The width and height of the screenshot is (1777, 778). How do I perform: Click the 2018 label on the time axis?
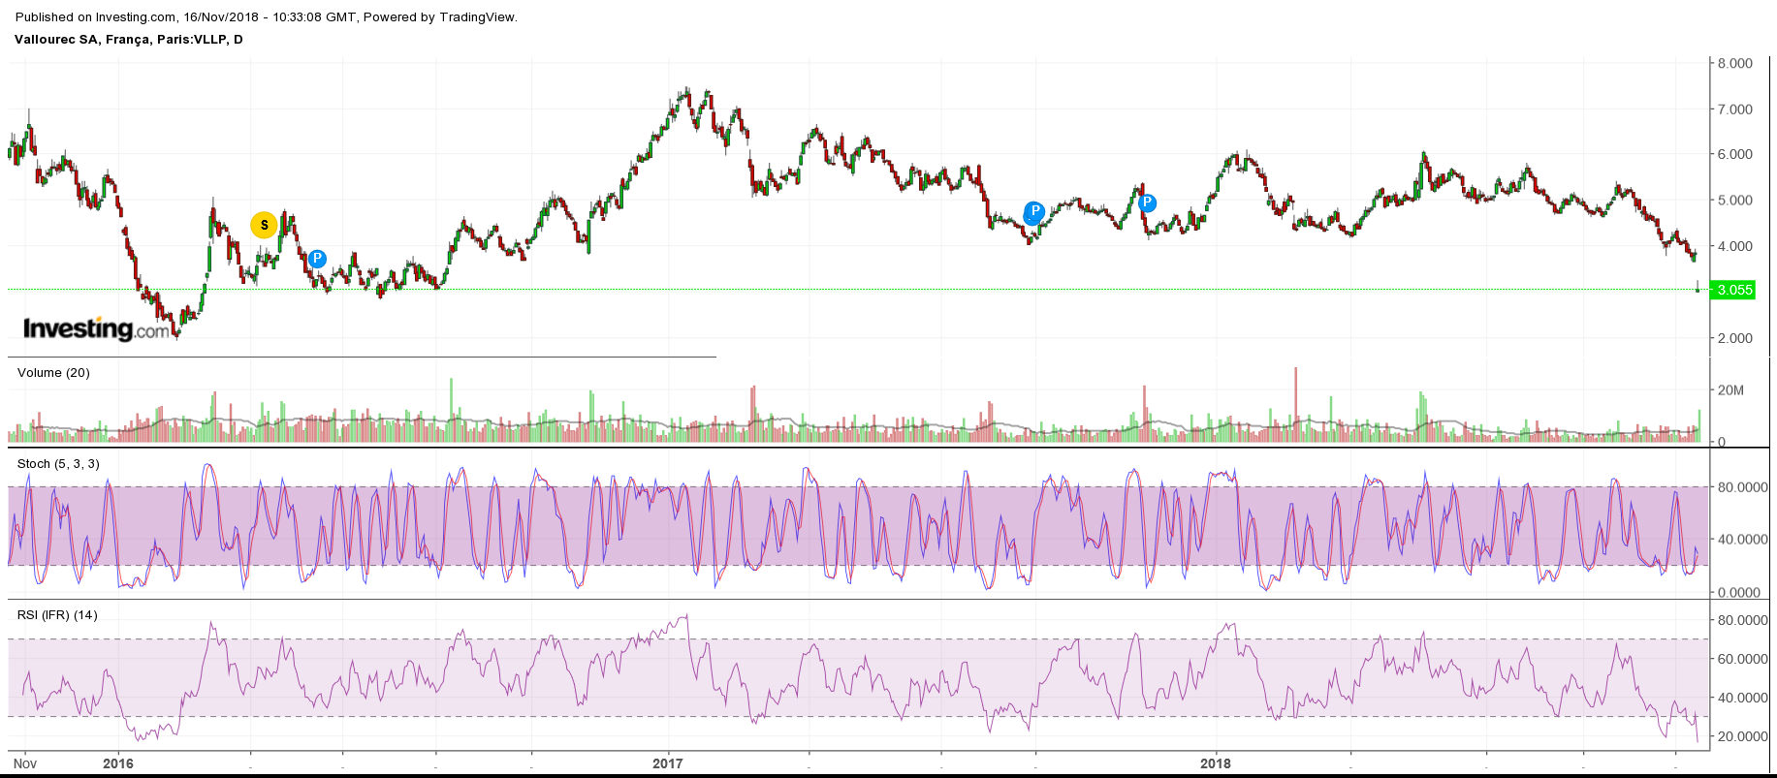pyautogui.click(x=1216, y=763)
